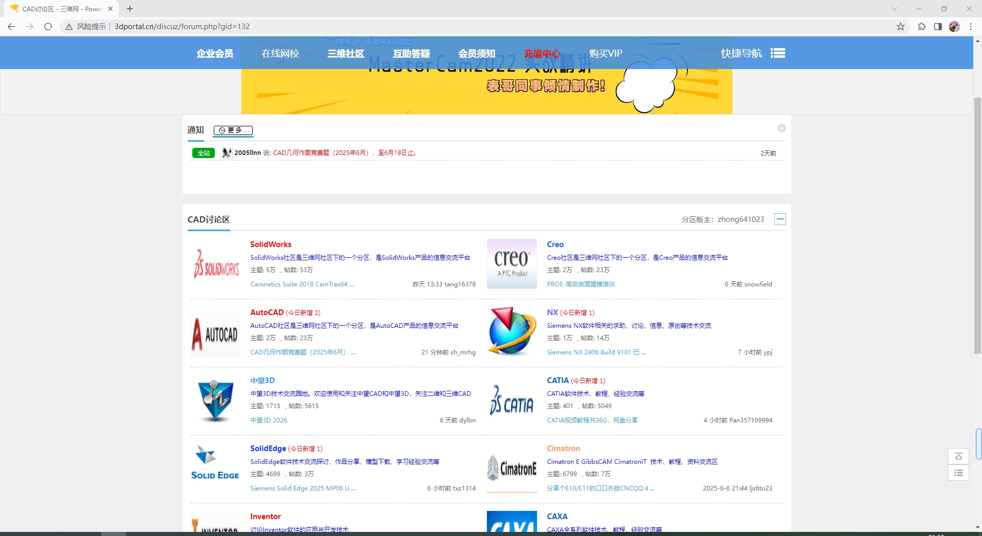Click the browser address bar URL
The width and height of the screenshot is (982, 536).
pyautogui.click(x=182, y=27)
